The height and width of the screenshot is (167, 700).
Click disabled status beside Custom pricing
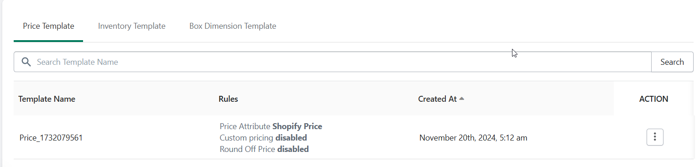click(x=291, y=138)
